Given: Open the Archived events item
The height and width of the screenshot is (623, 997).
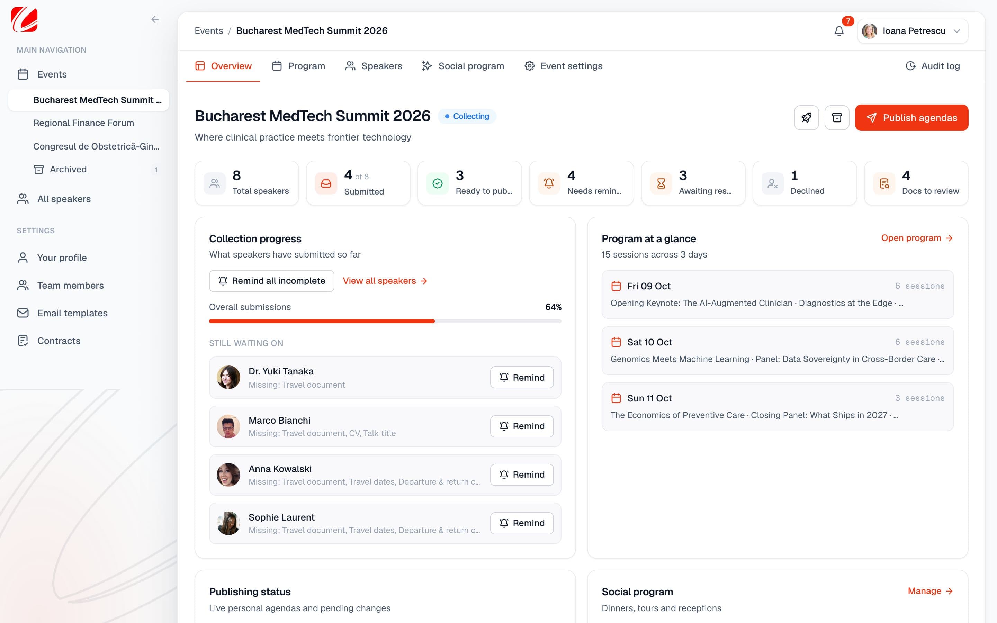Looking at the screenshot, I should pyautogui.click(x=89, y=169).
